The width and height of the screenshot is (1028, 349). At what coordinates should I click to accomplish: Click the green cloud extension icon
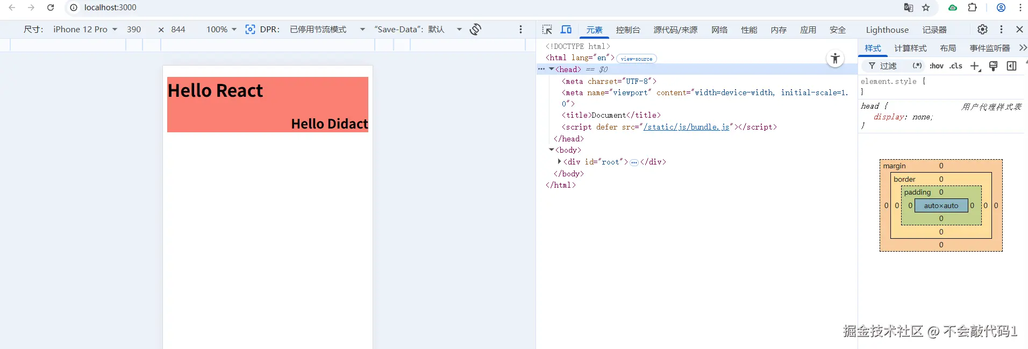(x=952, y=8)
